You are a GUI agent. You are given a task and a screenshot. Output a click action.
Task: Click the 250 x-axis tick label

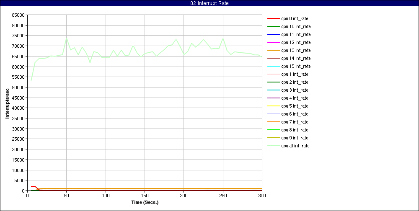coord(223,196)
